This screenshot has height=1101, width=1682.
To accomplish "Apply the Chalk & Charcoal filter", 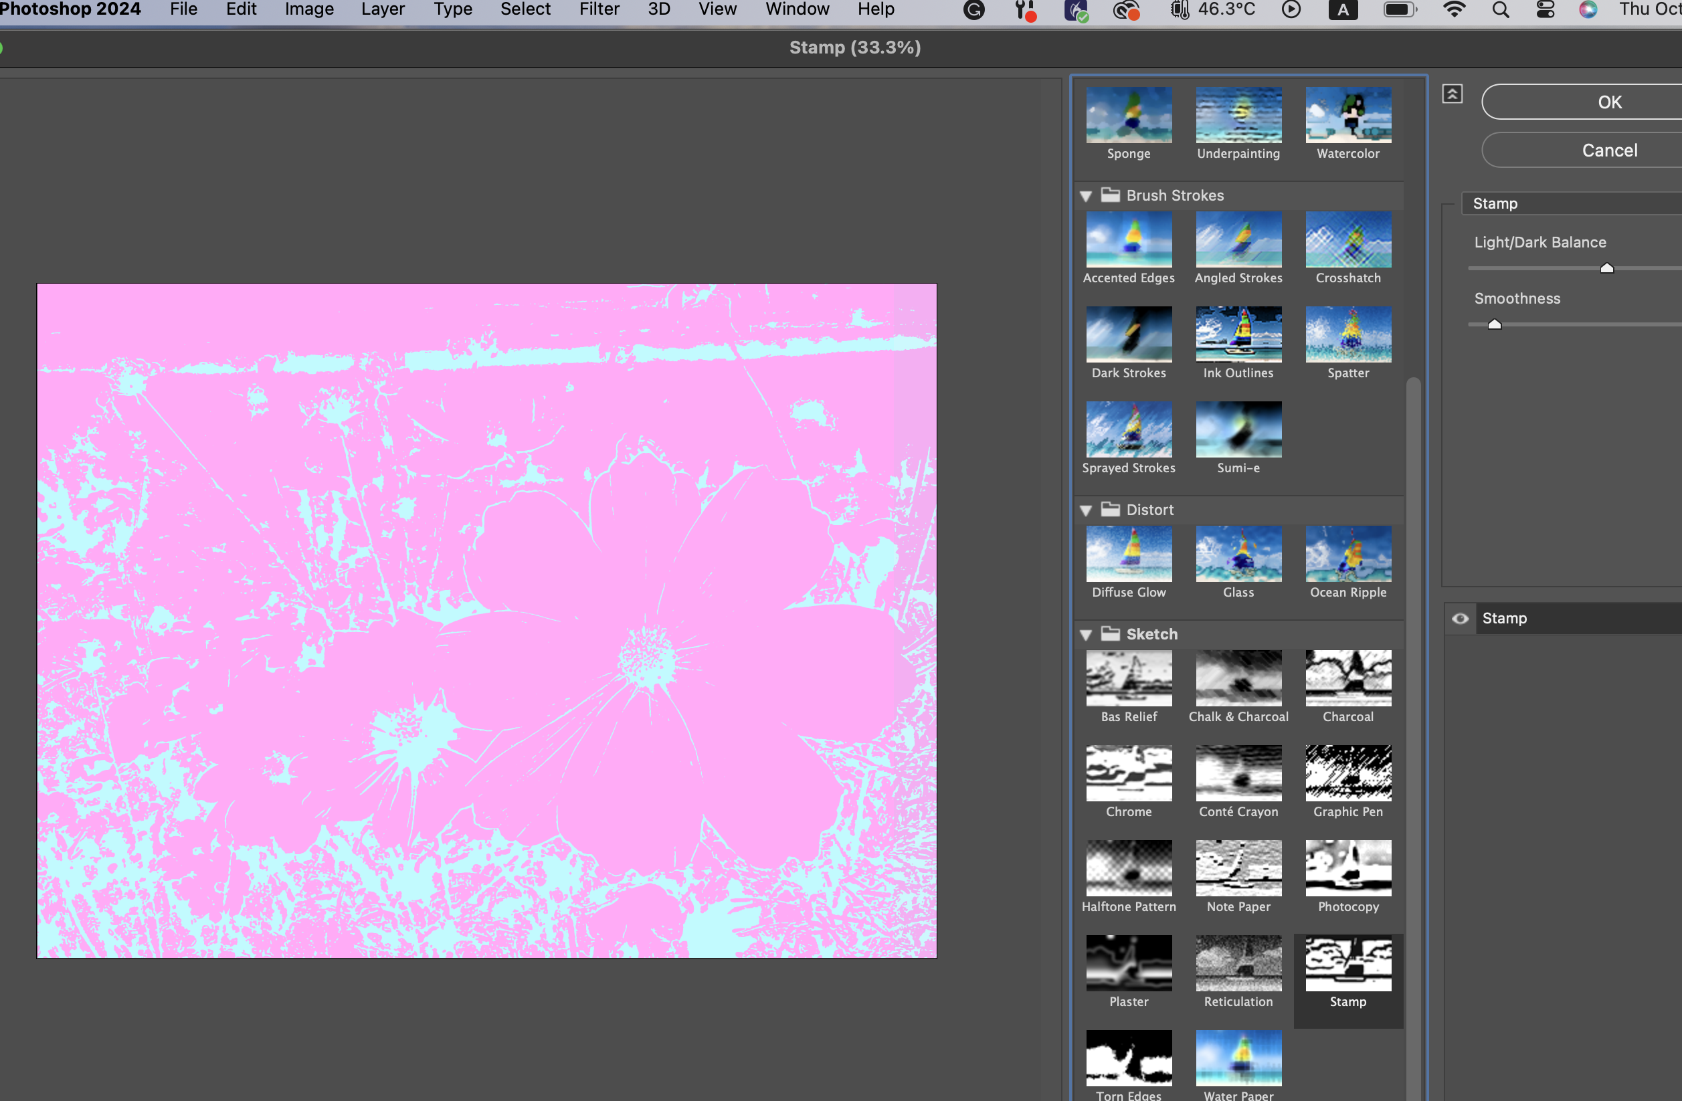I will (x=1238, y=679).
